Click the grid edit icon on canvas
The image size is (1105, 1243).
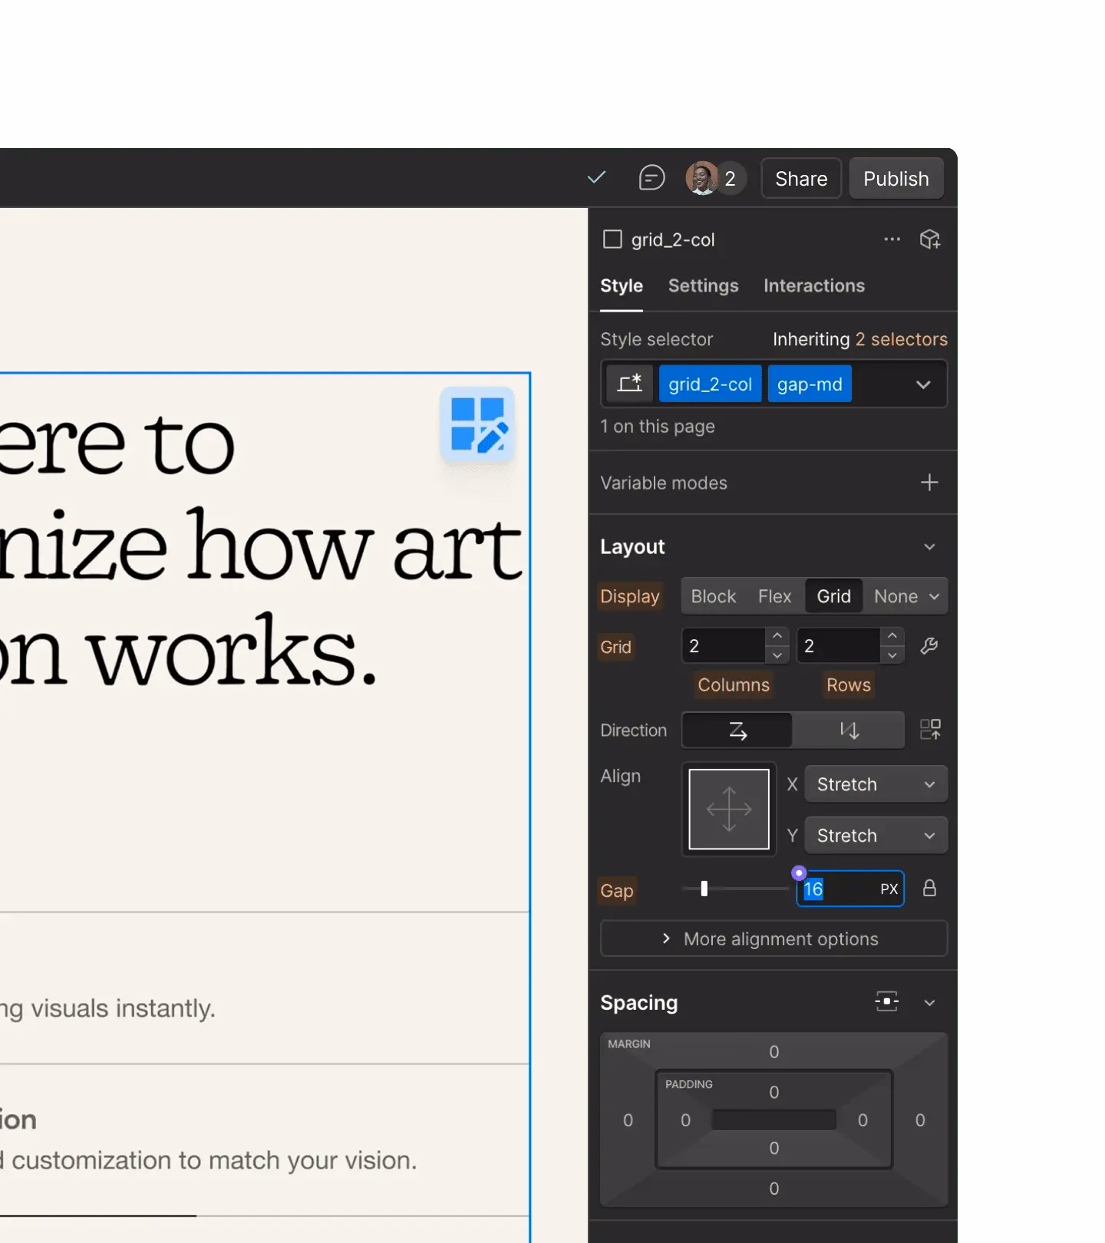pyautogui.click(x=477, y=425)
